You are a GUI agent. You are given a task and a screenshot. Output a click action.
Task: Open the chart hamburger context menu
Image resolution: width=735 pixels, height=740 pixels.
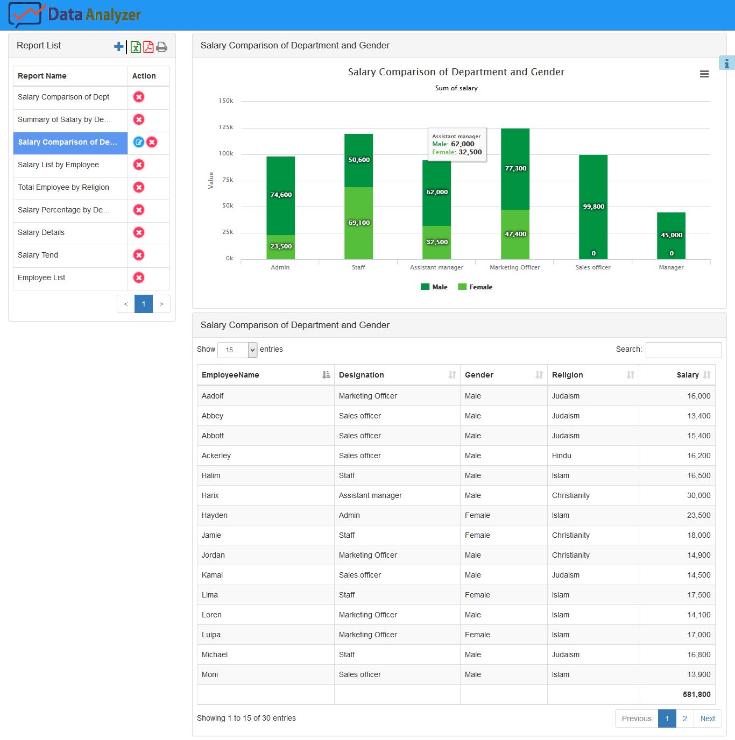point(704,74)
